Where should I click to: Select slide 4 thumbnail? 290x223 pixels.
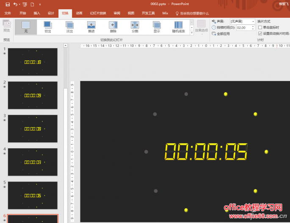(33, 162)
